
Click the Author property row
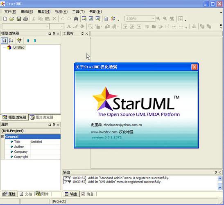pyautogui.click(x=33, y=147)
